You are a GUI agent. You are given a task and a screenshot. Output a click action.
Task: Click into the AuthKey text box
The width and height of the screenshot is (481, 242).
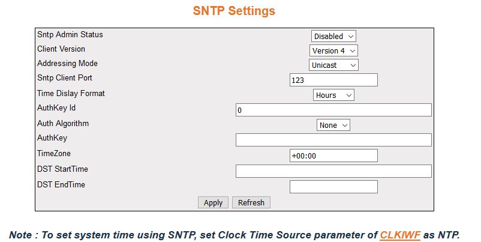(x=333, y=140)
